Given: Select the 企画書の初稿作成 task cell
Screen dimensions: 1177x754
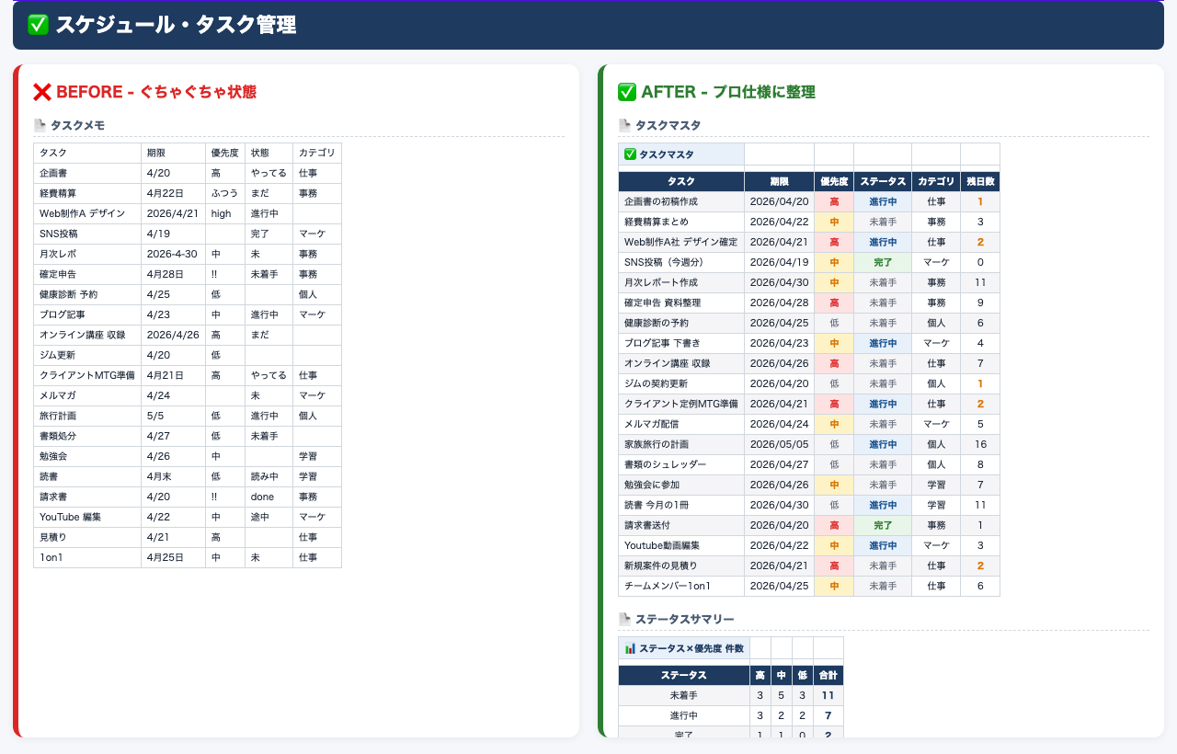Looking at the screenshot, I should click(x=681, y=201).
